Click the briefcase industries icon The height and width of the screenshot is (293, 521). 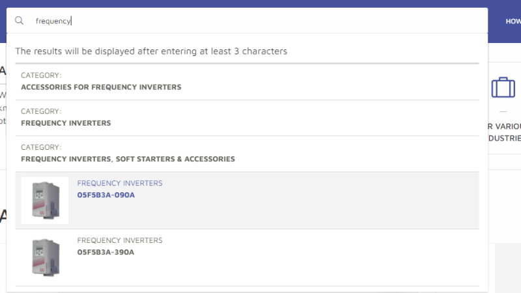[503, 87]
